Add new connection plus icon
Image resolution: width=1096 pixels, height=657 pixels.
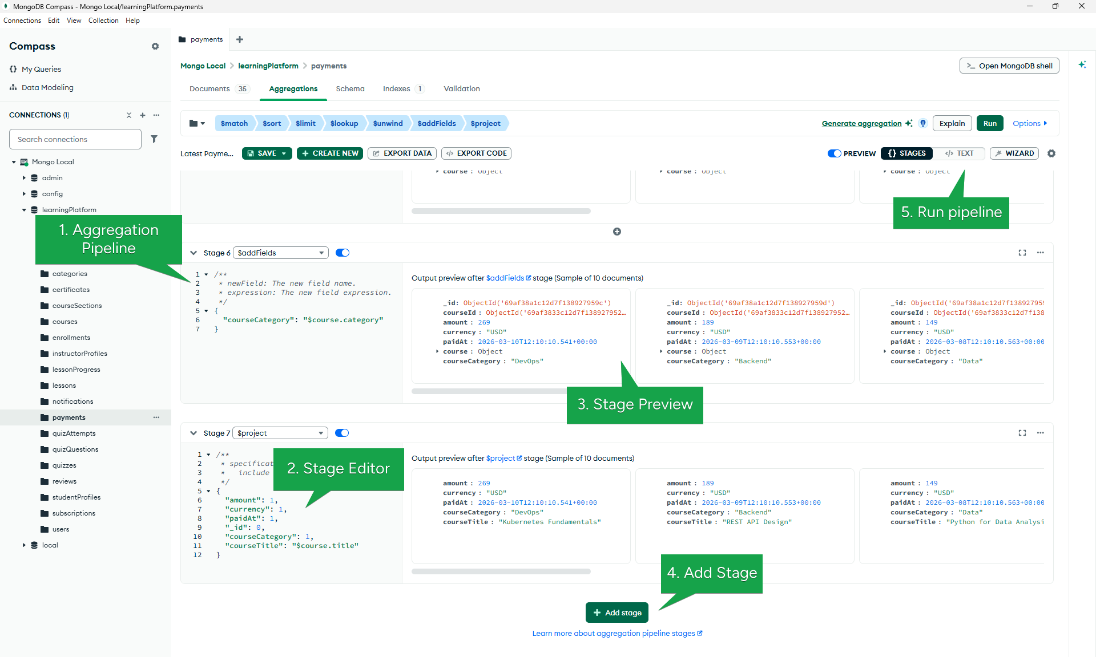[143, 115]
